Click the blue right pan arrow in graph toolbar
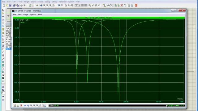 [28, 105]
